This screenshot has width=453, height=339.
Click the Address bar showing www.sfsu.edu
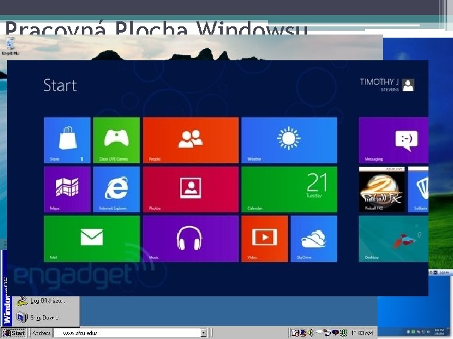point(130,333)
